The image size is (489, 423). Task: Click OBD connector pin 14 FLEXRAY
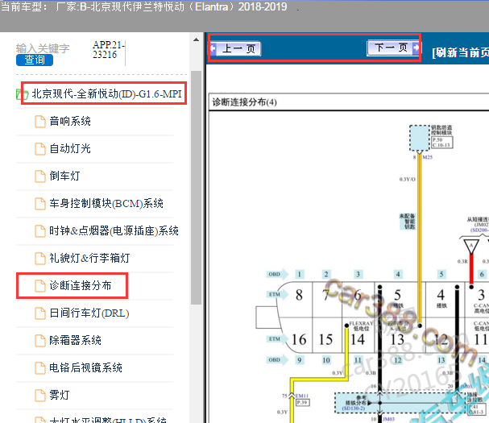coord(358,339)
